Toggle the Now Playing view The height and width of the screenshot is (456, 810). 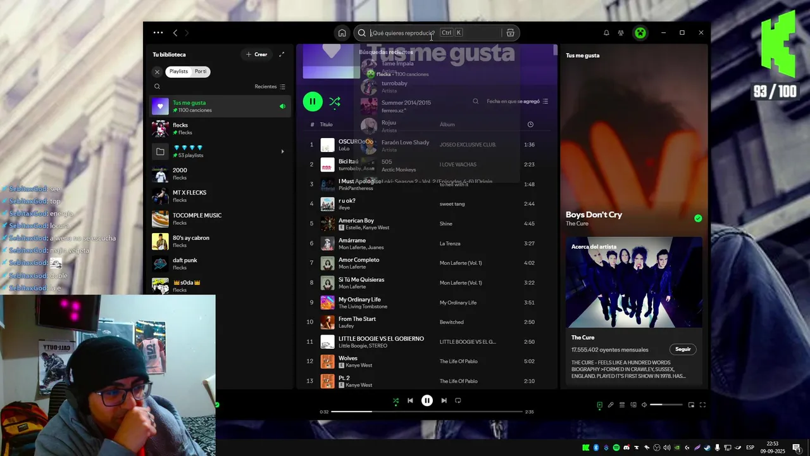(x=599, y=405)
